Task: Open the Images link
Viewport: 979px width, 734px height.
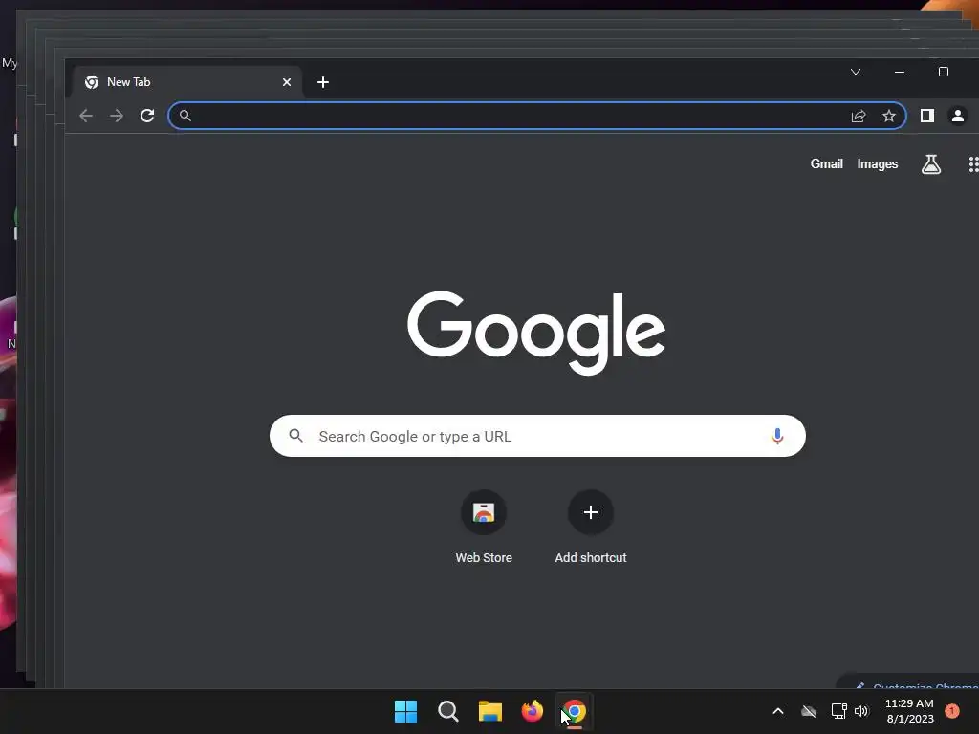Action: [x=878, y=163]
